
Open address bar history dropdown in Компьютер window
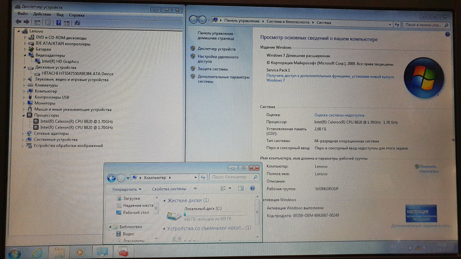point(195,178)
